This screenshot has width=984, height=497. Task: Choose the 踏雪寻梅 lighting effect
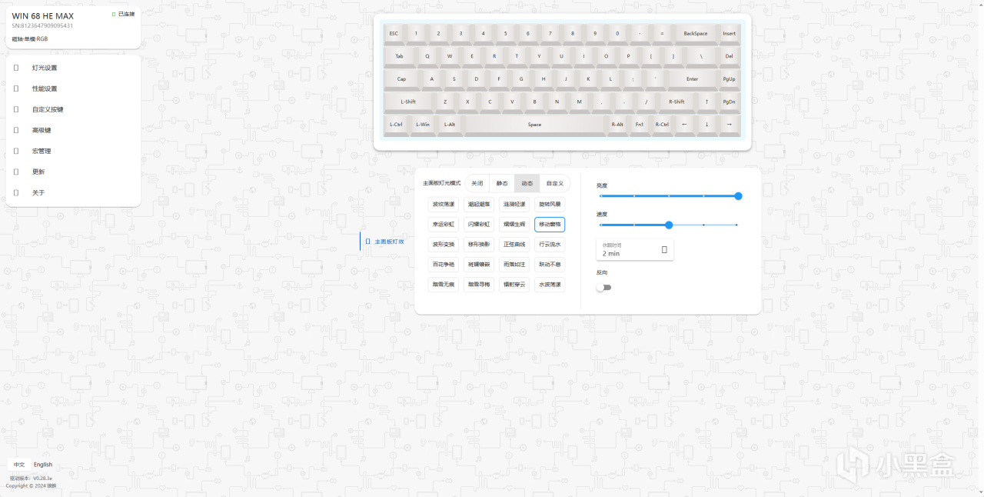click(x=479, y=285)
